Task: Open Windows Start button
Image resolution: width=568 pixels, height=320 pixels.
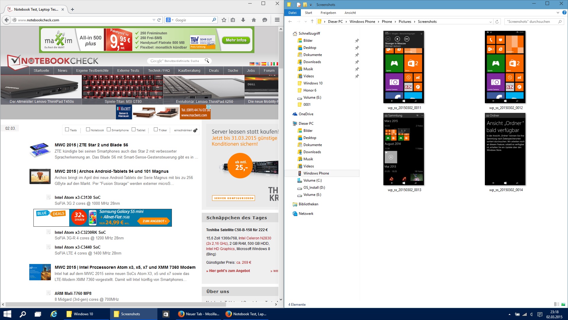Action: click(x=7, y=314)
